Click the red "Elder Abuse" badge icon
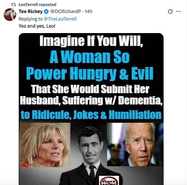The width and height of the screenshot is (187, 185). click(109, 181)
